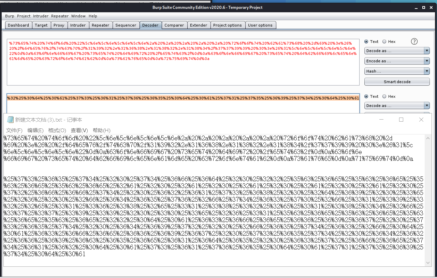The height and width of the screenshot is (278, 437).
Task: Click the Notepad document icon in title bar
Action: pos(10,120)
